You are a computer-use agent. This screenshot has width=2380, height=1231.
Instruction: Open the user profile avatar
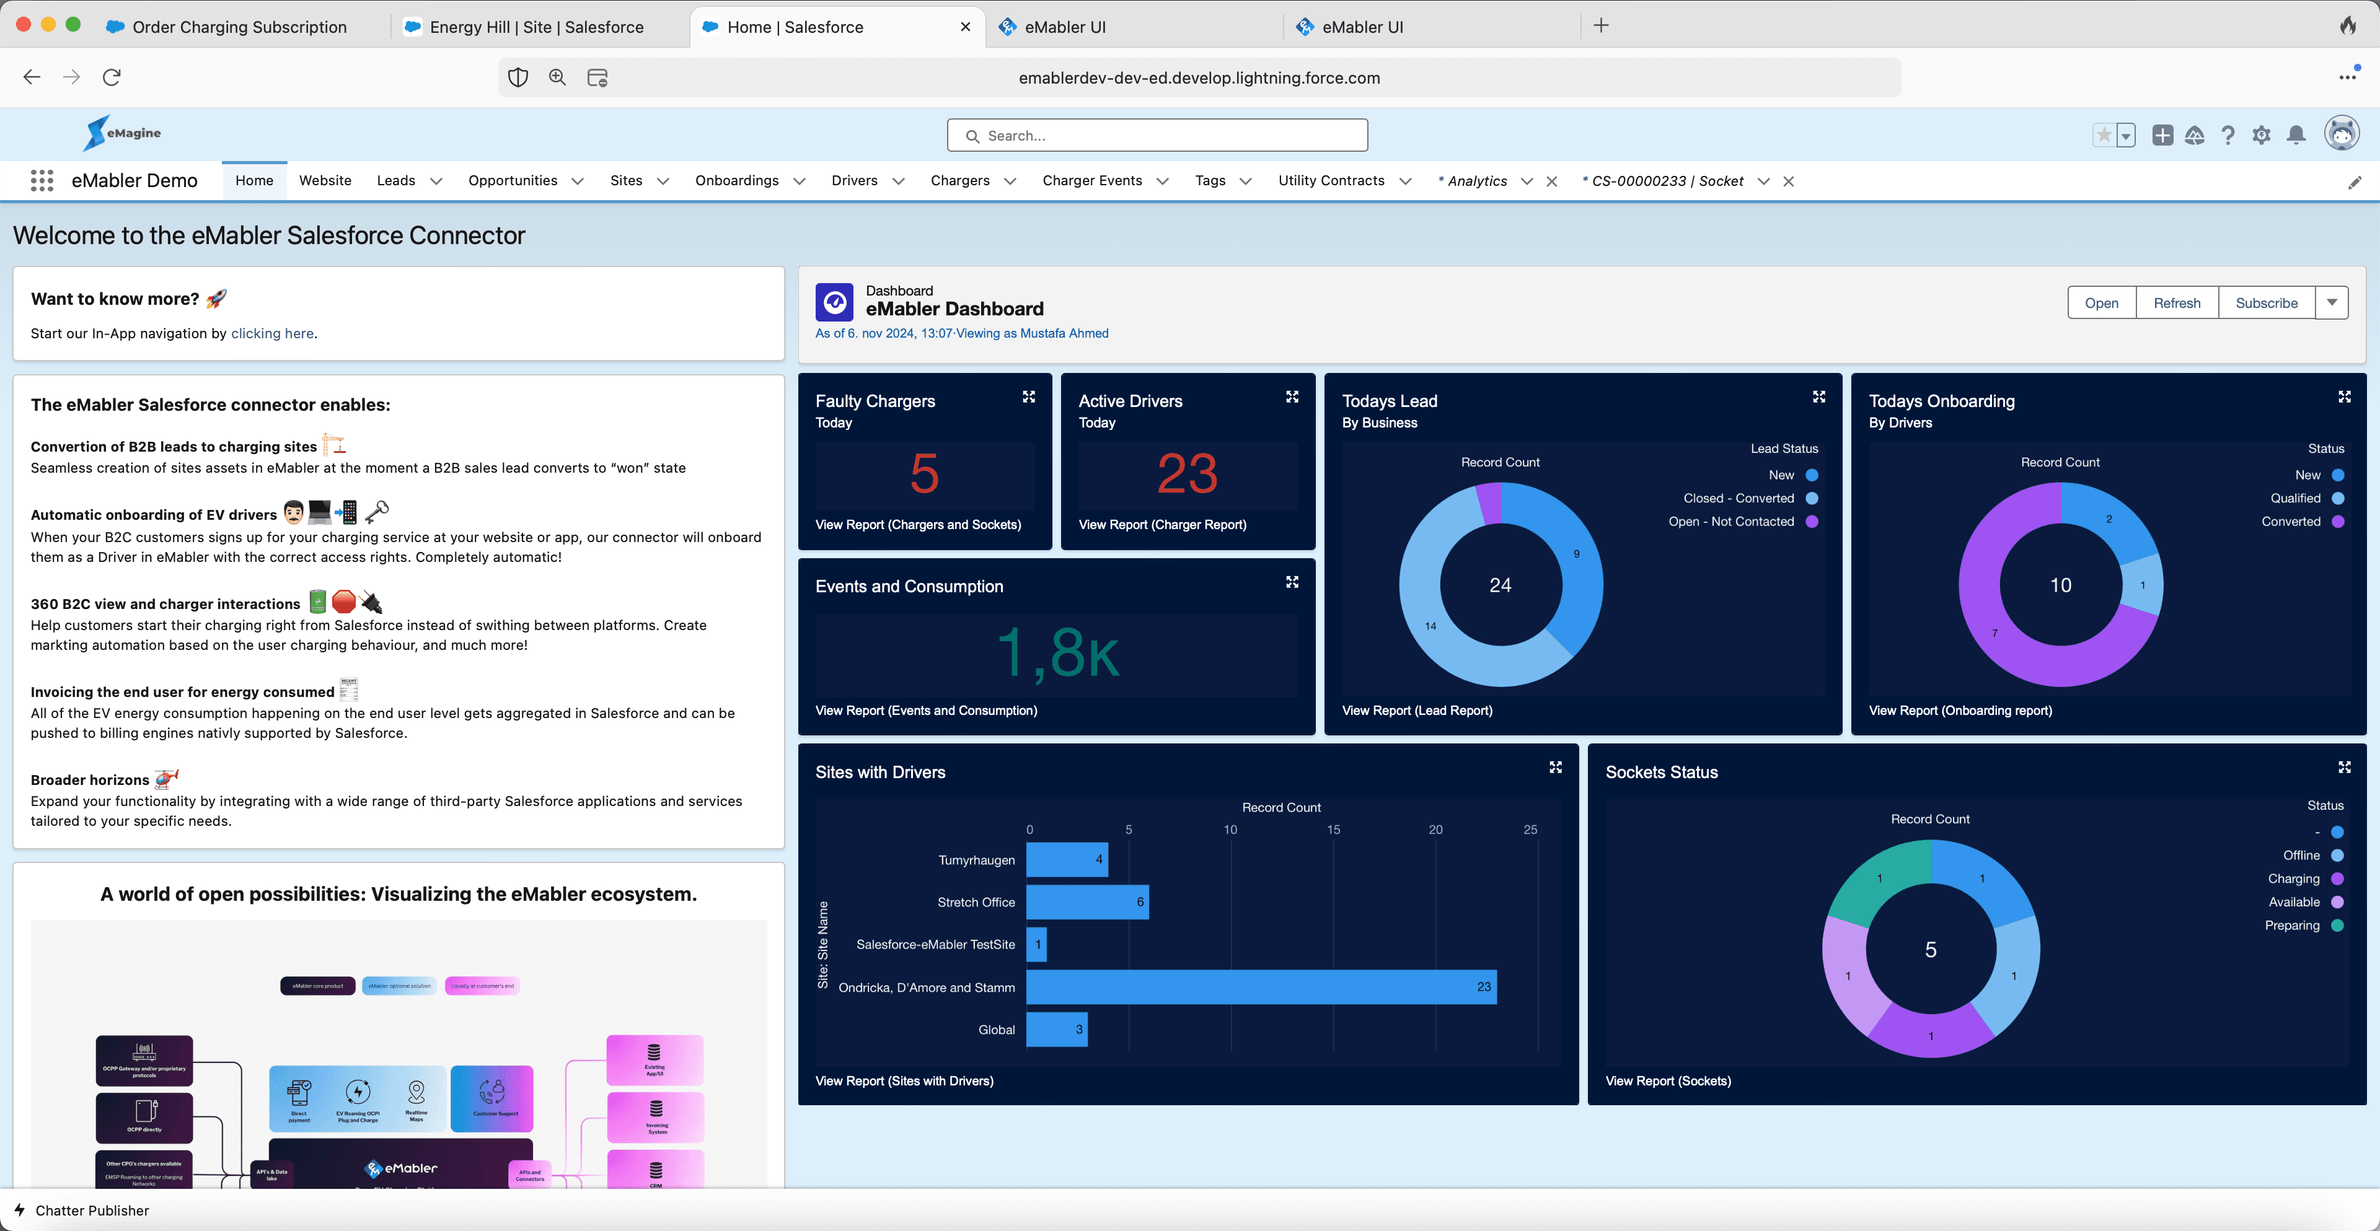coord(2341,134)
